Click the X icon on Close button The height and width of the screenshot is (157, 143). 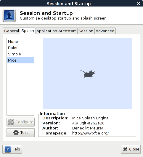click(x=125, y=149)
